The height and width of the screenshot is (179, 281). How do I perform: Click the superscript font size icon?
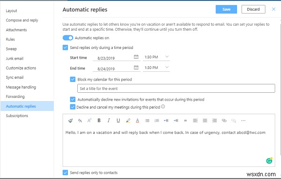(x=89, y=120)
